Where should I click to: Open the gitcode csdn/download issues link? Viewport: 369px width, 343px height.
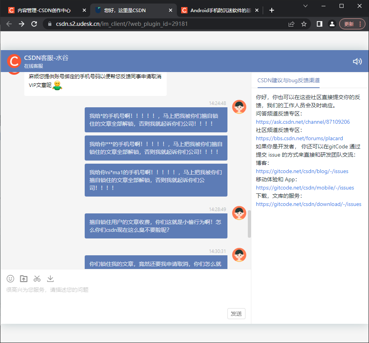309,204
